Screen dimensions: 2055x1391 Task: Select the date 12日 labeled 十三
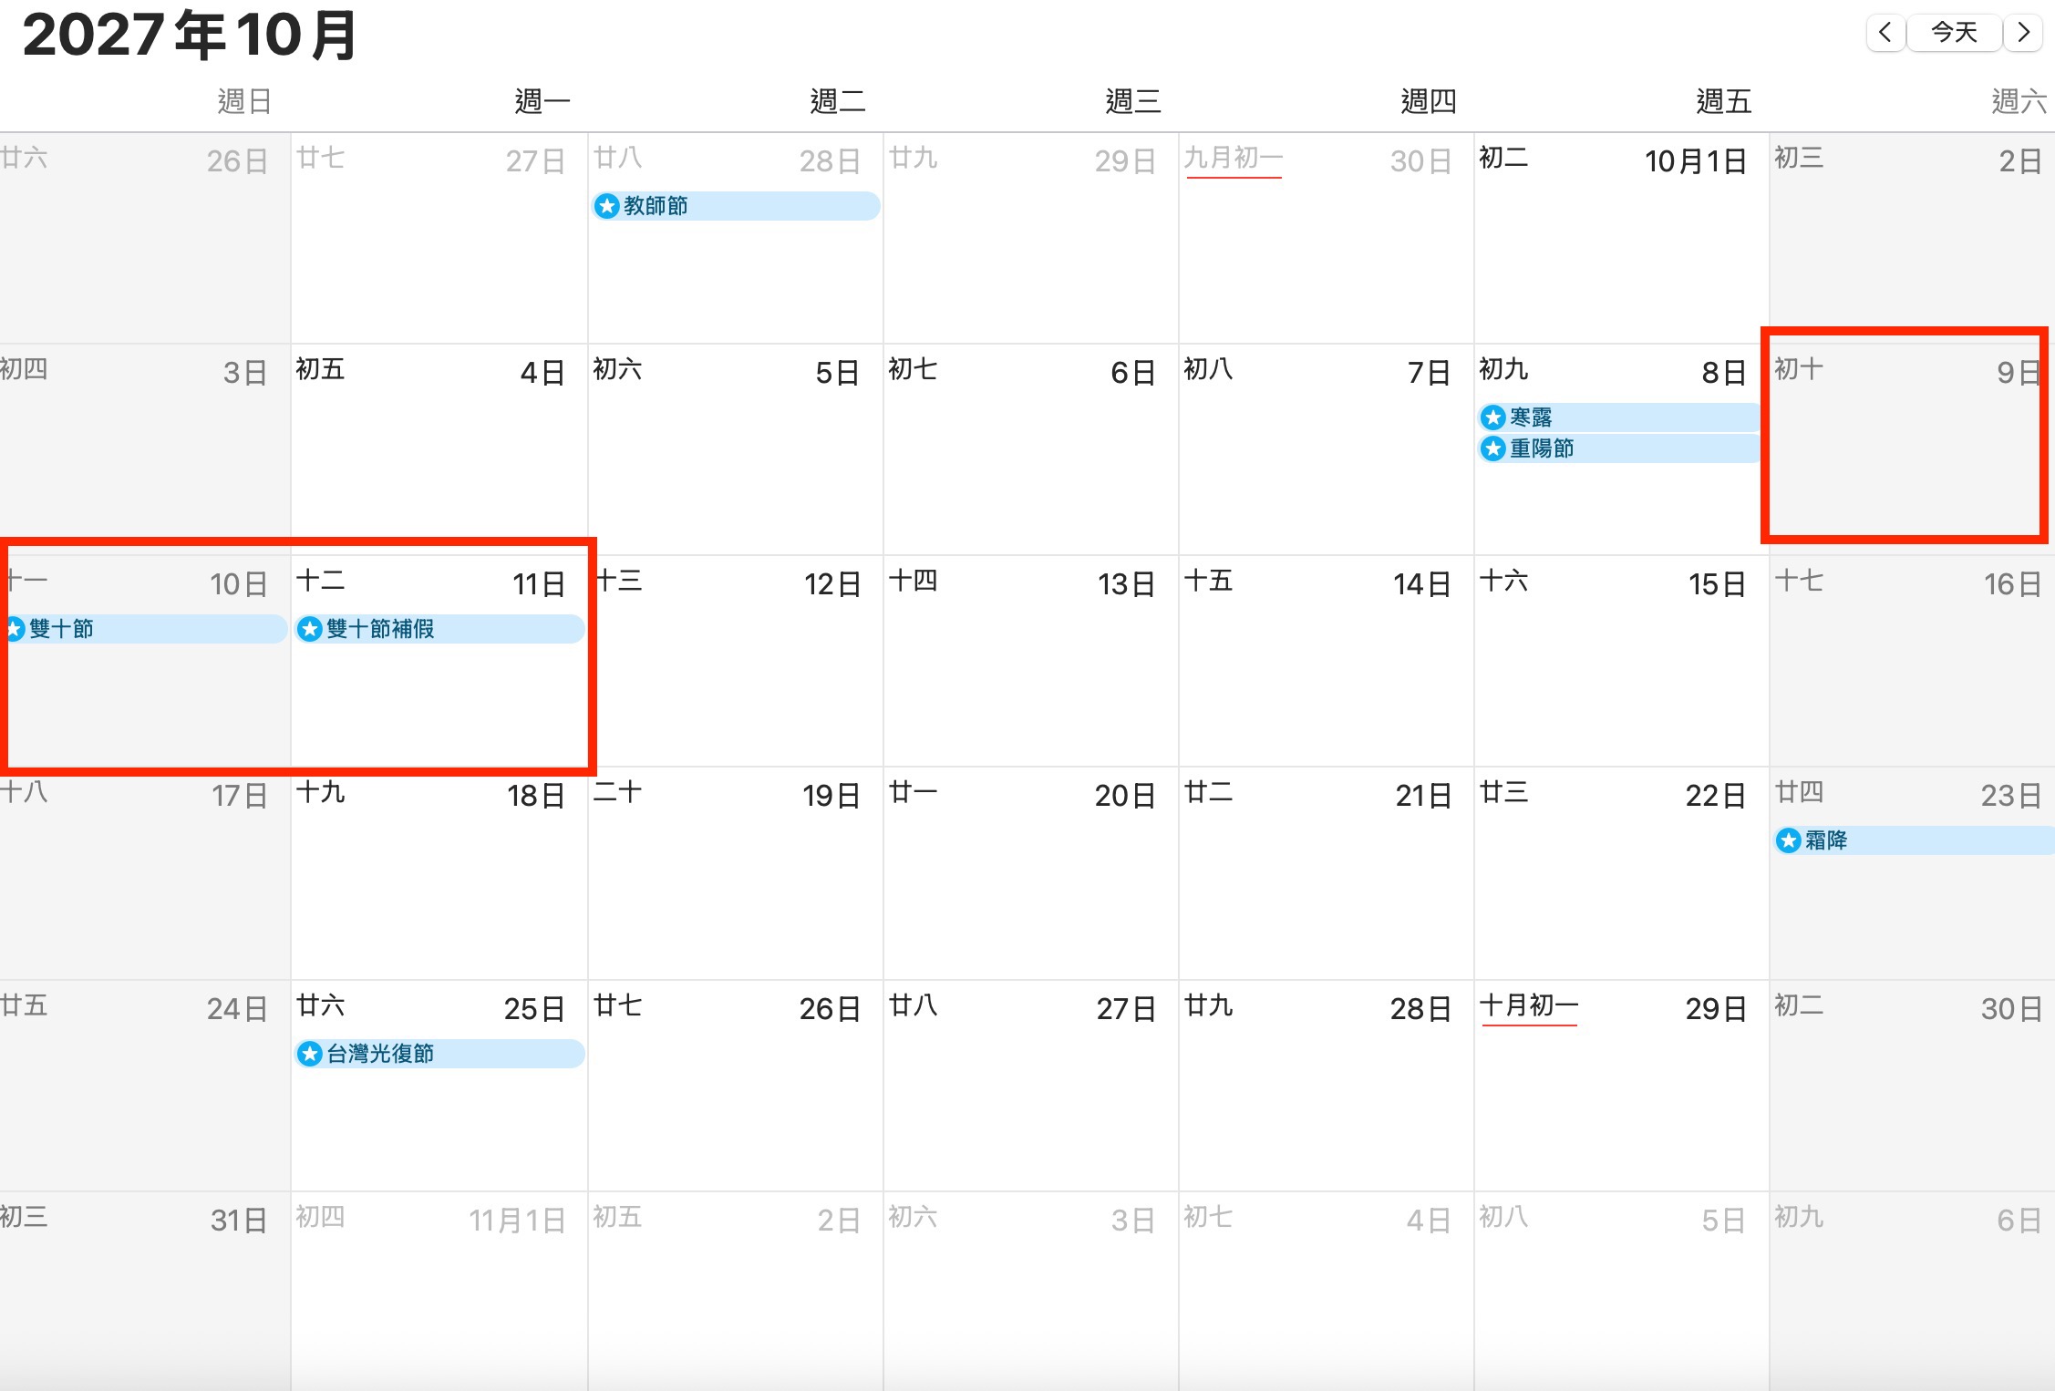831,584
